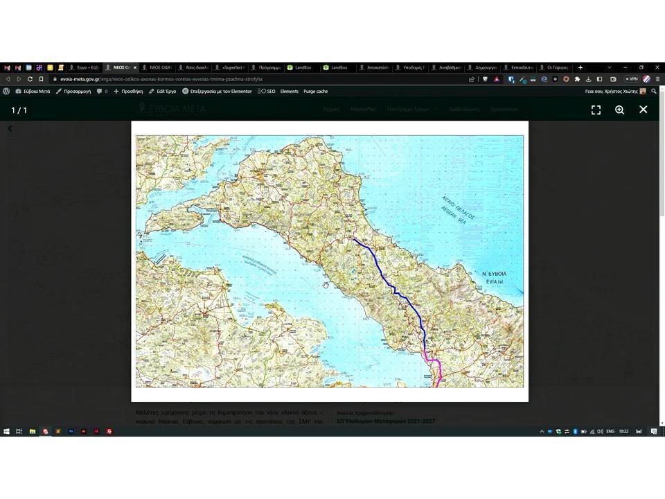Image resolution: width=665 pixels, height=499 pixels.
Task: Click the map image in the lightbox
Action: tap(330, 261)
